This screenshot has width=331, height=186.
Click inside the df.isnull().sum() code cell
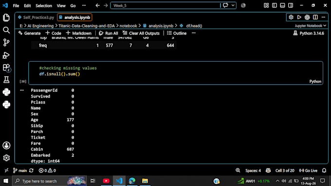tap(176, 73)
